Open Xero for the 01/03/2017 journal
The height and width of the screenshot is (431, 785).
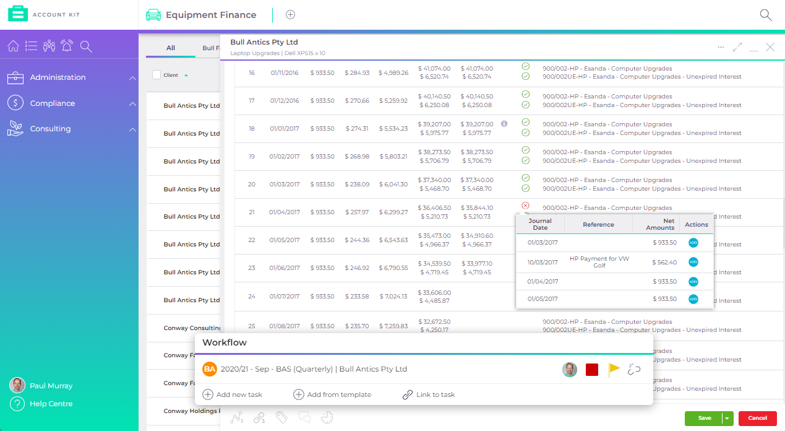click(x=693, y=243)
